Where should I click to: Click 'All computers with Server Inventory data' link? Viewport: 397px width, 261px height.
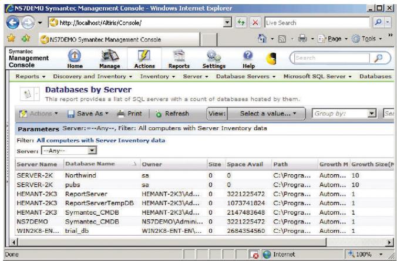(101, 140)
